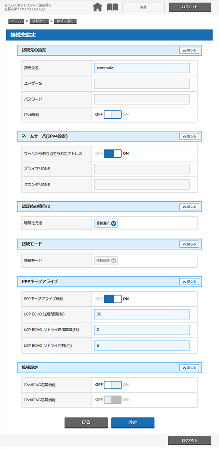Collapse the 拡張設定 section
Screen dimensions: 219x450
[x=189, y=368]
